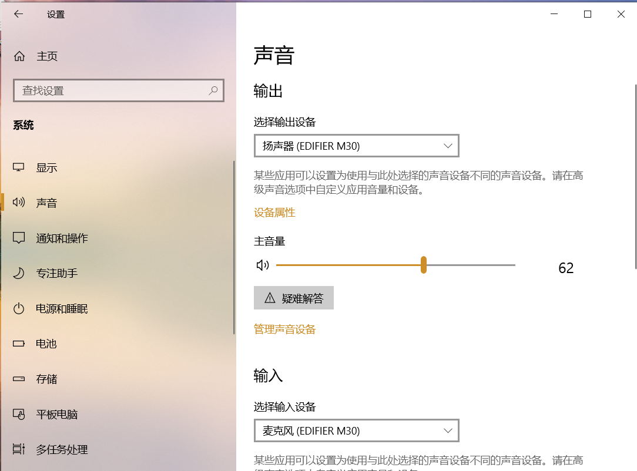This screenshot has width=637, height=471.
Task: Select 通知和操作 in the sidebar
Action: 62,238
